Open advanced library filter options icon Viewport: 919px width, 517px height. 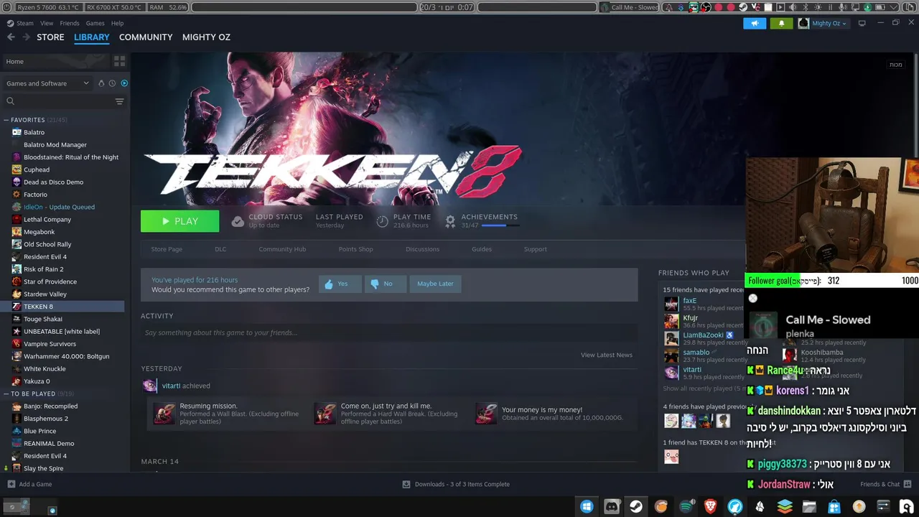[119, 101]
